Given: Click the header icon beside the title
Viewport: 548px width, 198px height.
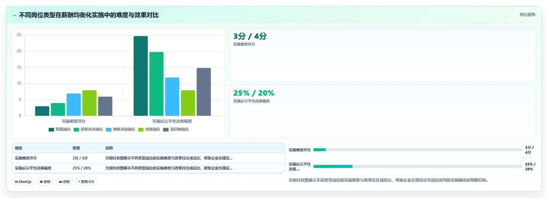Looking at the screenshot, I should click(x=14, y=15).
